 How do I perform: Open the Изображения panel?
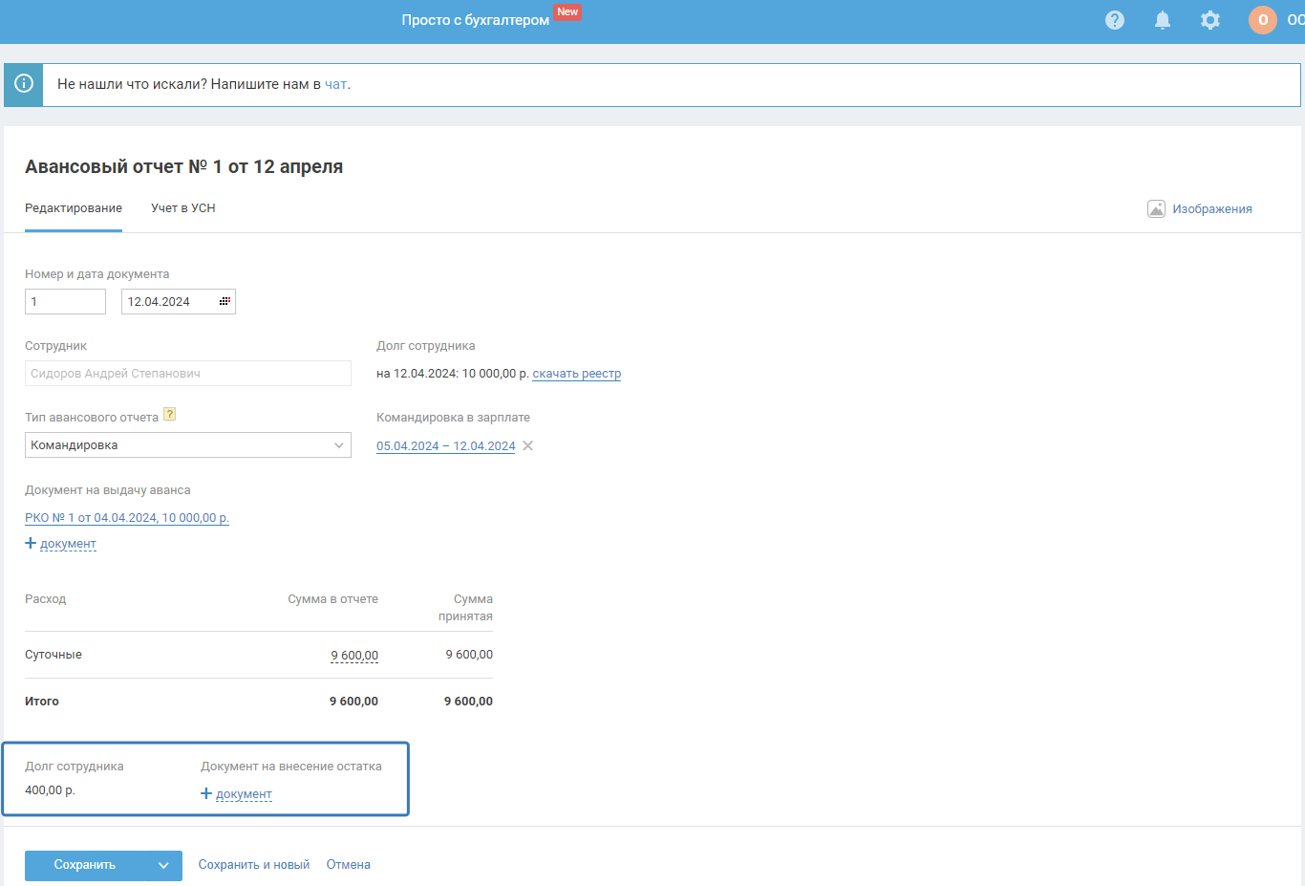[x=1200, y=208]
